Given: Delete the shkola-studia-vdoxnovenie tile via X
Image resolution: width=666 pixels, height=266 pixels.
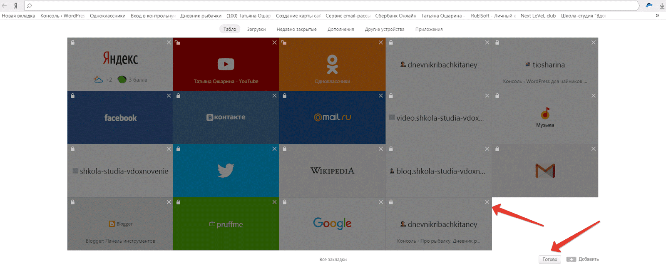Looking at the screenshot, I should click(x=169, y=149).
